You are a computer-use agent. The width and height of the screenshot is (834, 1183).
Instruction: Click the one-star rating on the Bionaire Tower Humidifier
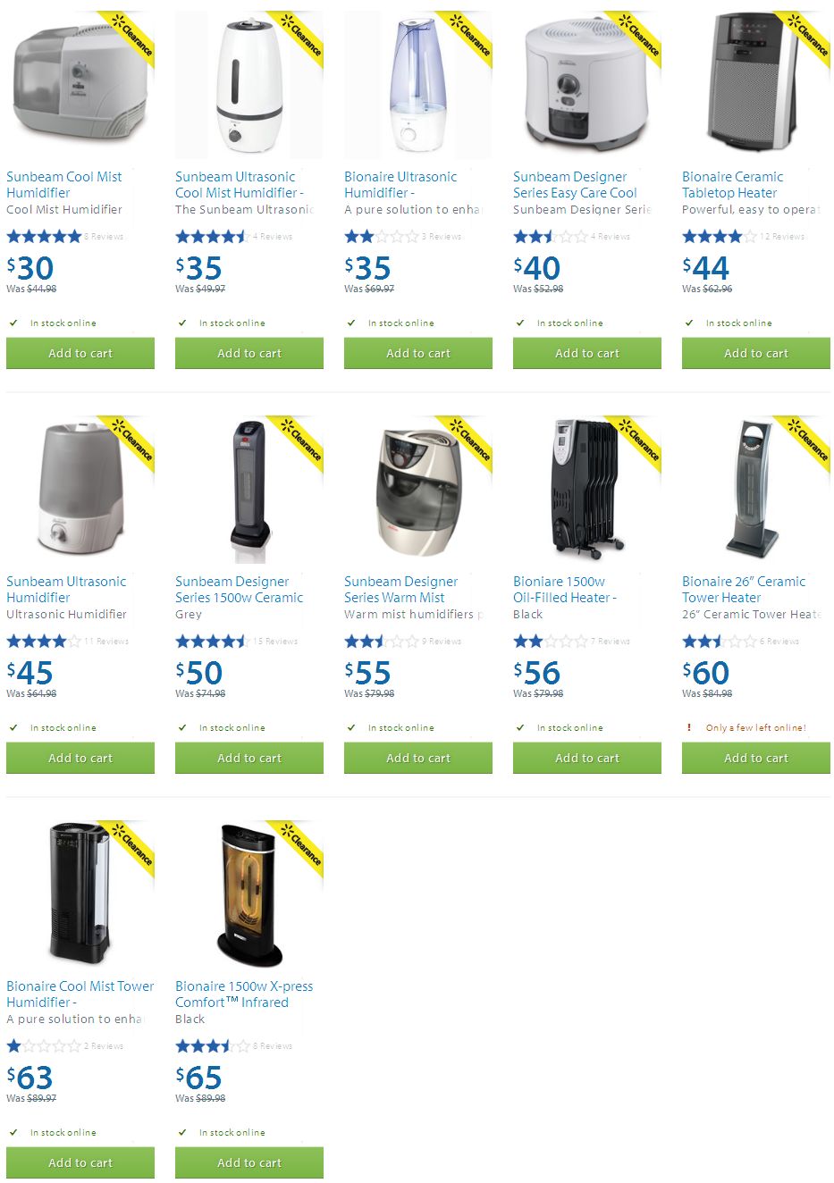(43, 1045)
